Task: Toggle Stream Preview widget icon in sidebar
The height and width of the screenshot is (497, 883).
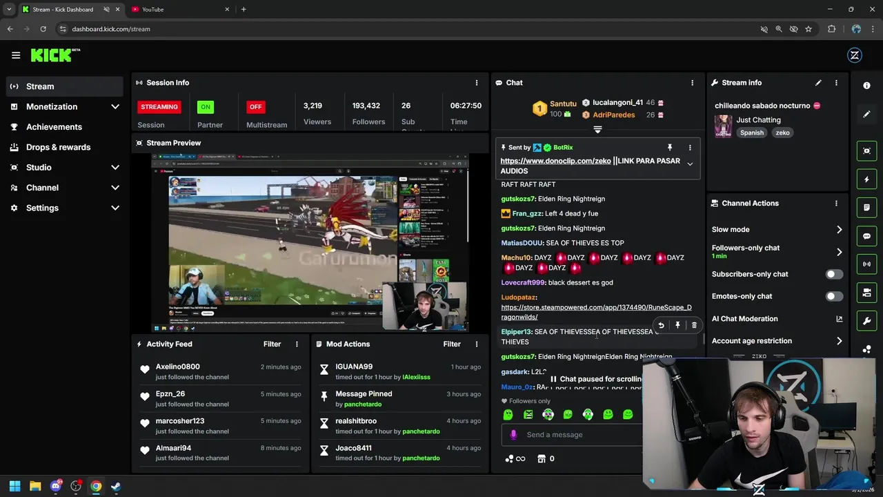Action: (866, 150)
